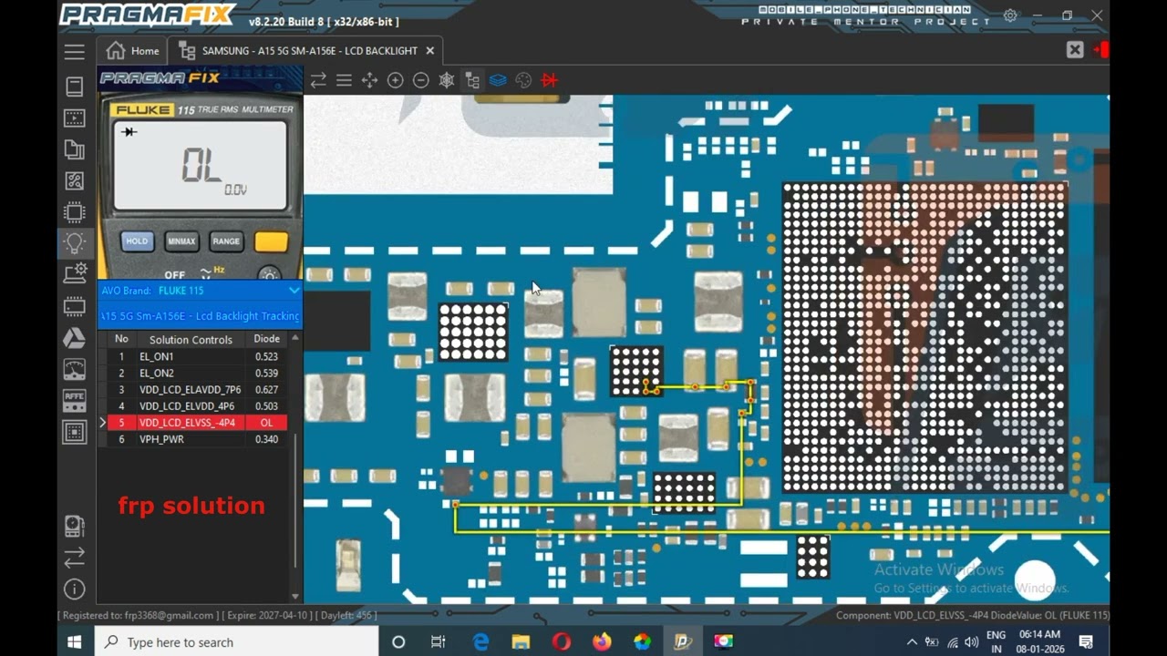Open the analog meter sidebar icon

tap(75, 369)
